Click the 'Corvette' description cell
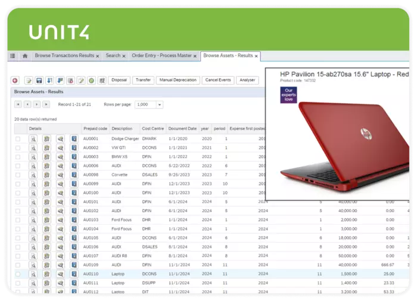Viewport: 417px width, 301px height. (x=119, y=175)
